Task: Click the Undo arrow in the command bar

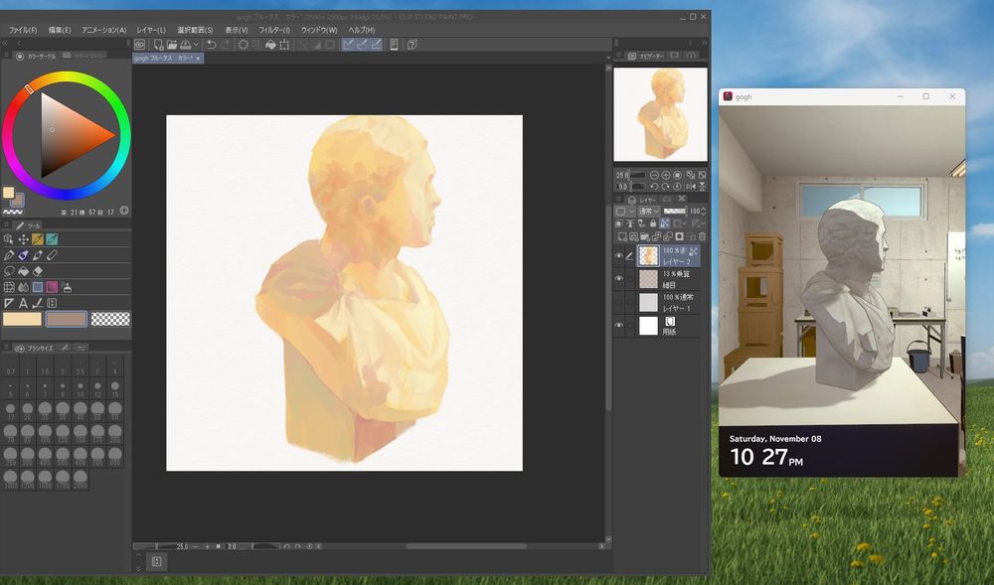Action: pos(211,45)
